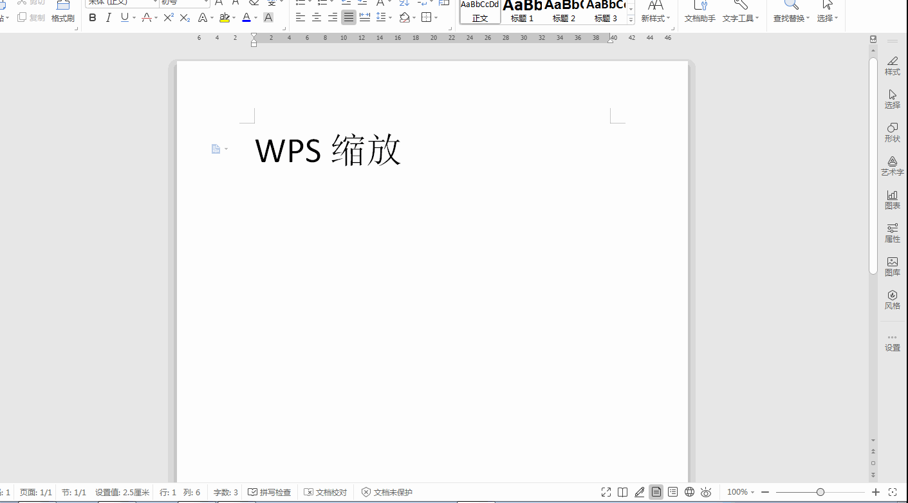Open borders dropdown arrow

click(x=436, y=18)
